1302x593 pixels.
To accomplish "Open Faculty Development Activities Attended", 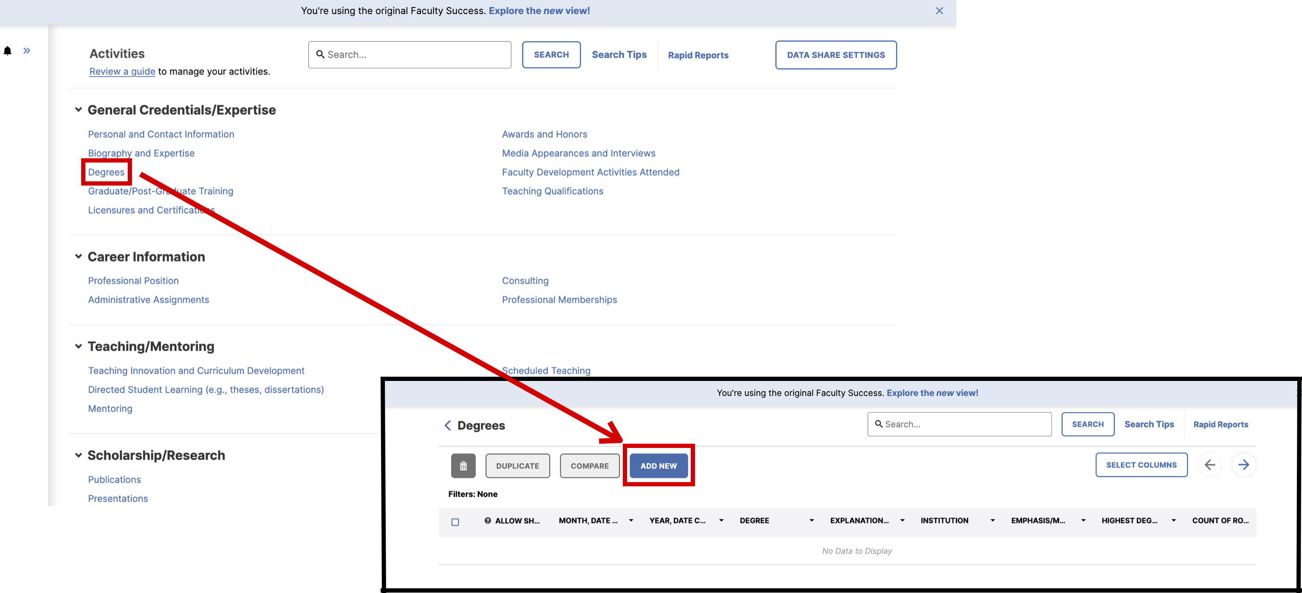I will 590,172.
